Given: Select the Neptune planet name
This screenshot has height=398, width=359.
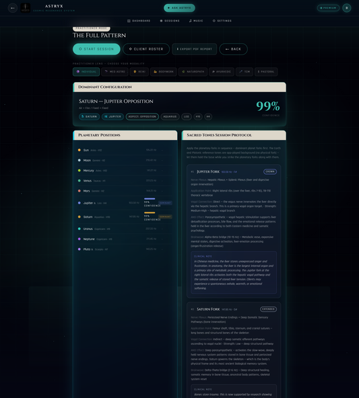Looking at the screenshot, I should 89,239.
